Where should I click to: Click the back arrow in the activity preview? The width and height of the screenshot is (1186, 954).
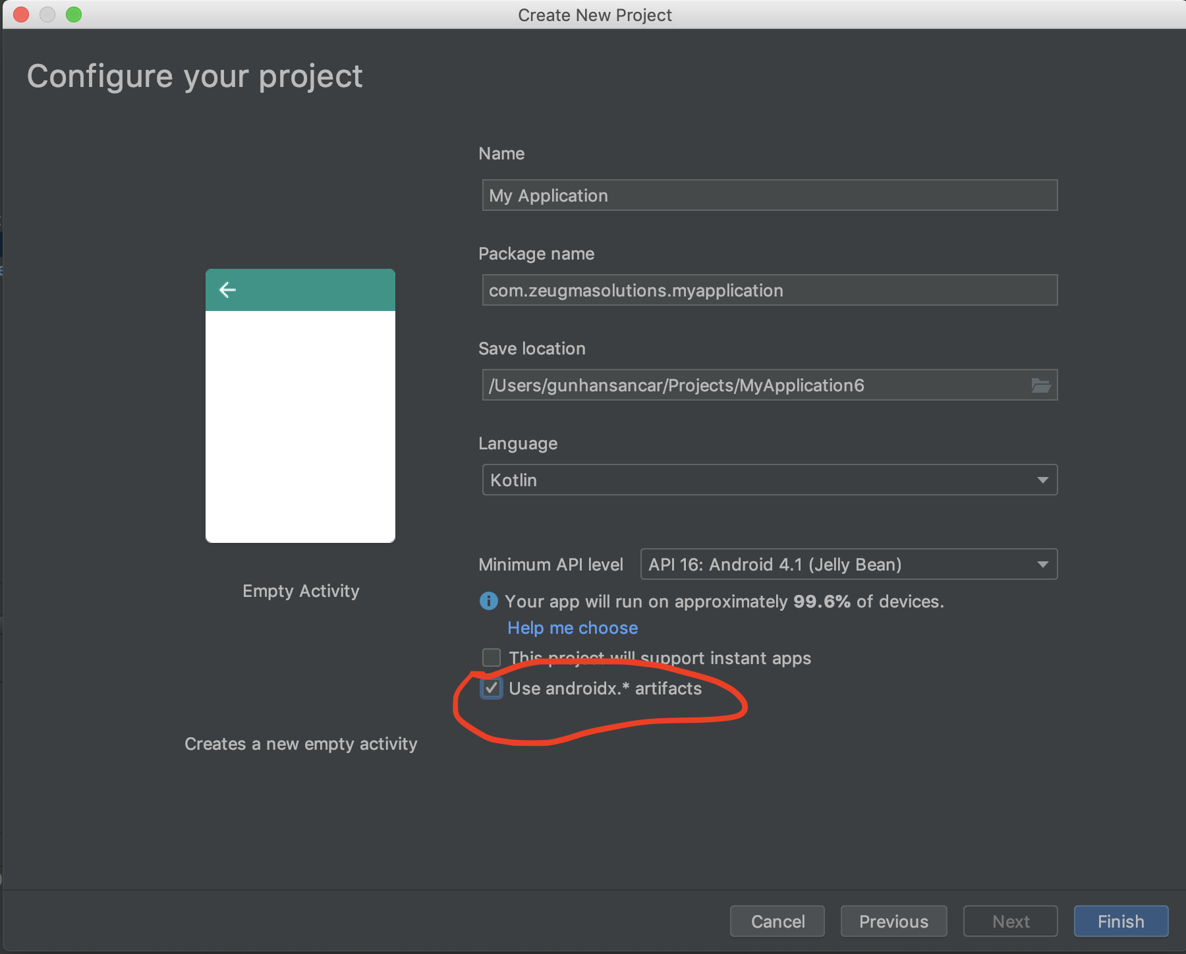coord(227,289)
